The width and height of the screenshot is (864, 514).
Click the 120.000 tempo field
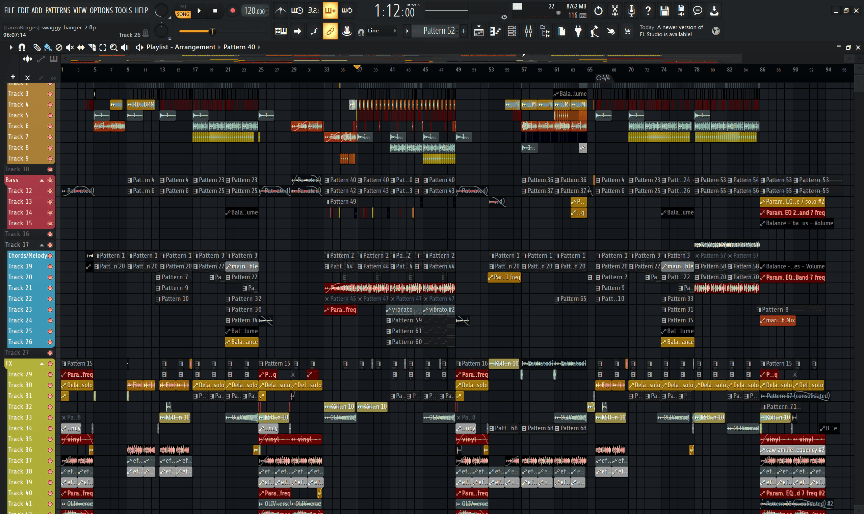tap(255, 11)
